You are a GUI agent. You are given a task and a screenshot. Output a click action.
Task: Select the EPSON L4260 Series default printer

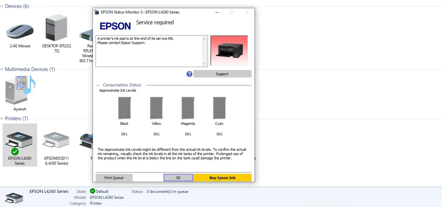coord(20,145)
